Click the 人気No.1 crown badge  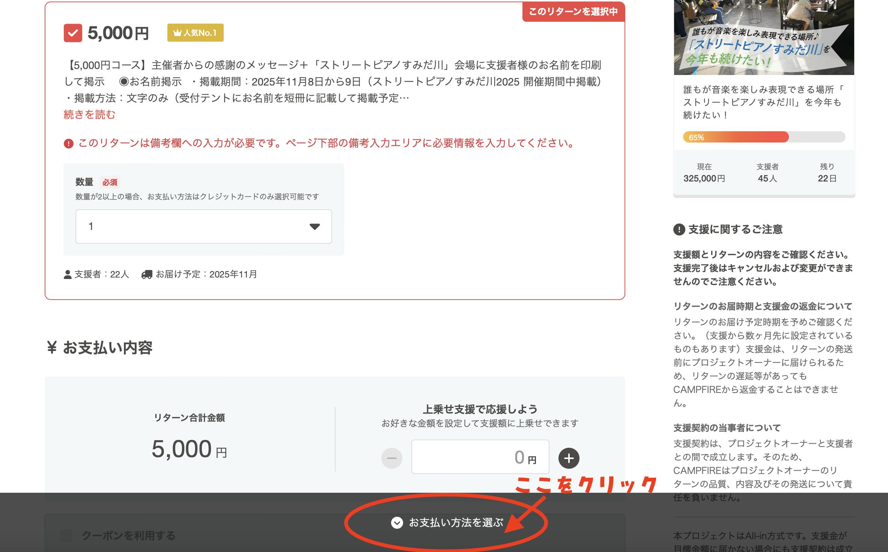195,33
